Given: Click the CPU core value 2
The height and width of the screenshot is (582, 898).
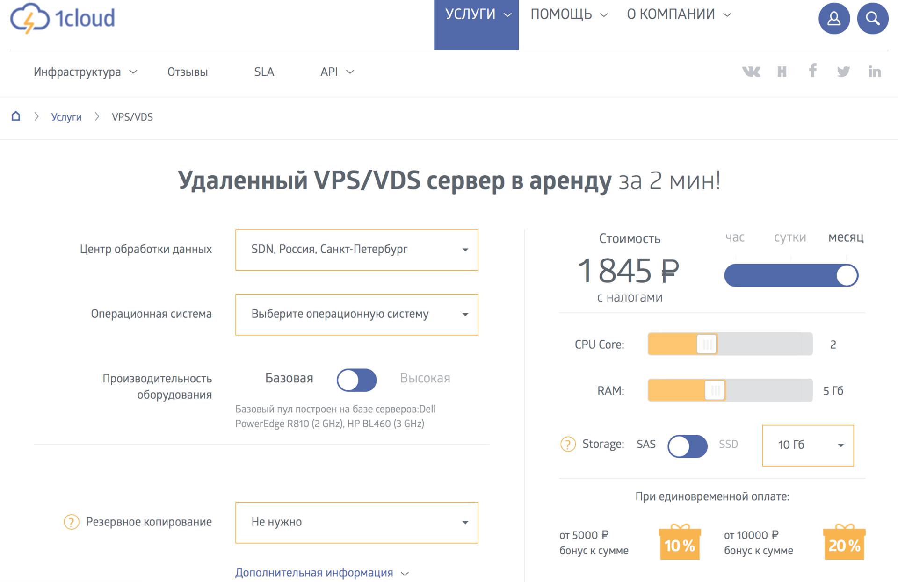Looking at the screenshot, I should click(x=833, y=345).
